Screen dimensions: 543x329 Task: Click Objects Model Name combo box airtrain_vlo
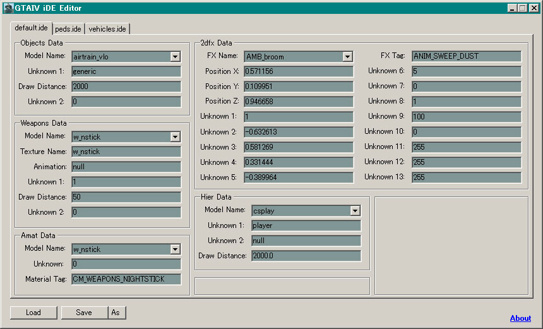[126, 57]
